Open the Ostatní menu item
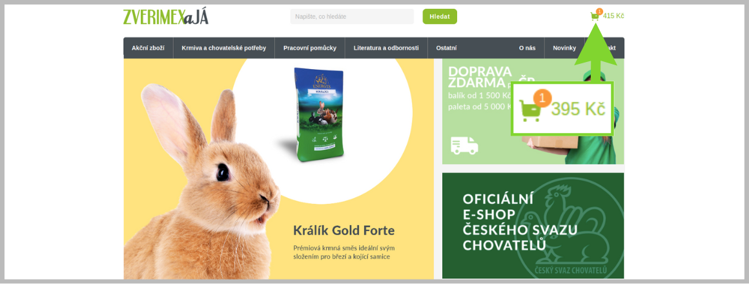This screenshot has width=749, height=284. [x=446, y=48]
